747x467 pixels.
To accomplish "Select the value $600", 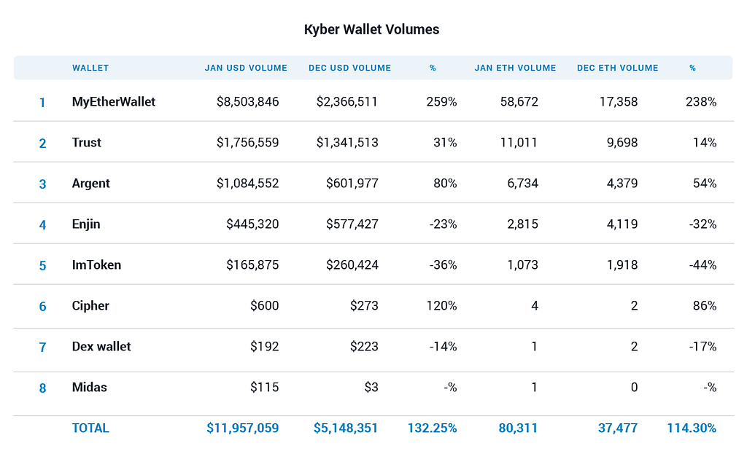I will click(x=264, y=306).
